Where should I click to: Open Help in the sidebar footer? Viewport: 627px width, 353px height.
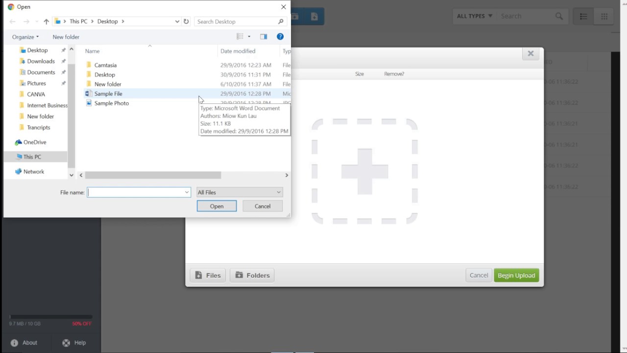coord(74,343)
